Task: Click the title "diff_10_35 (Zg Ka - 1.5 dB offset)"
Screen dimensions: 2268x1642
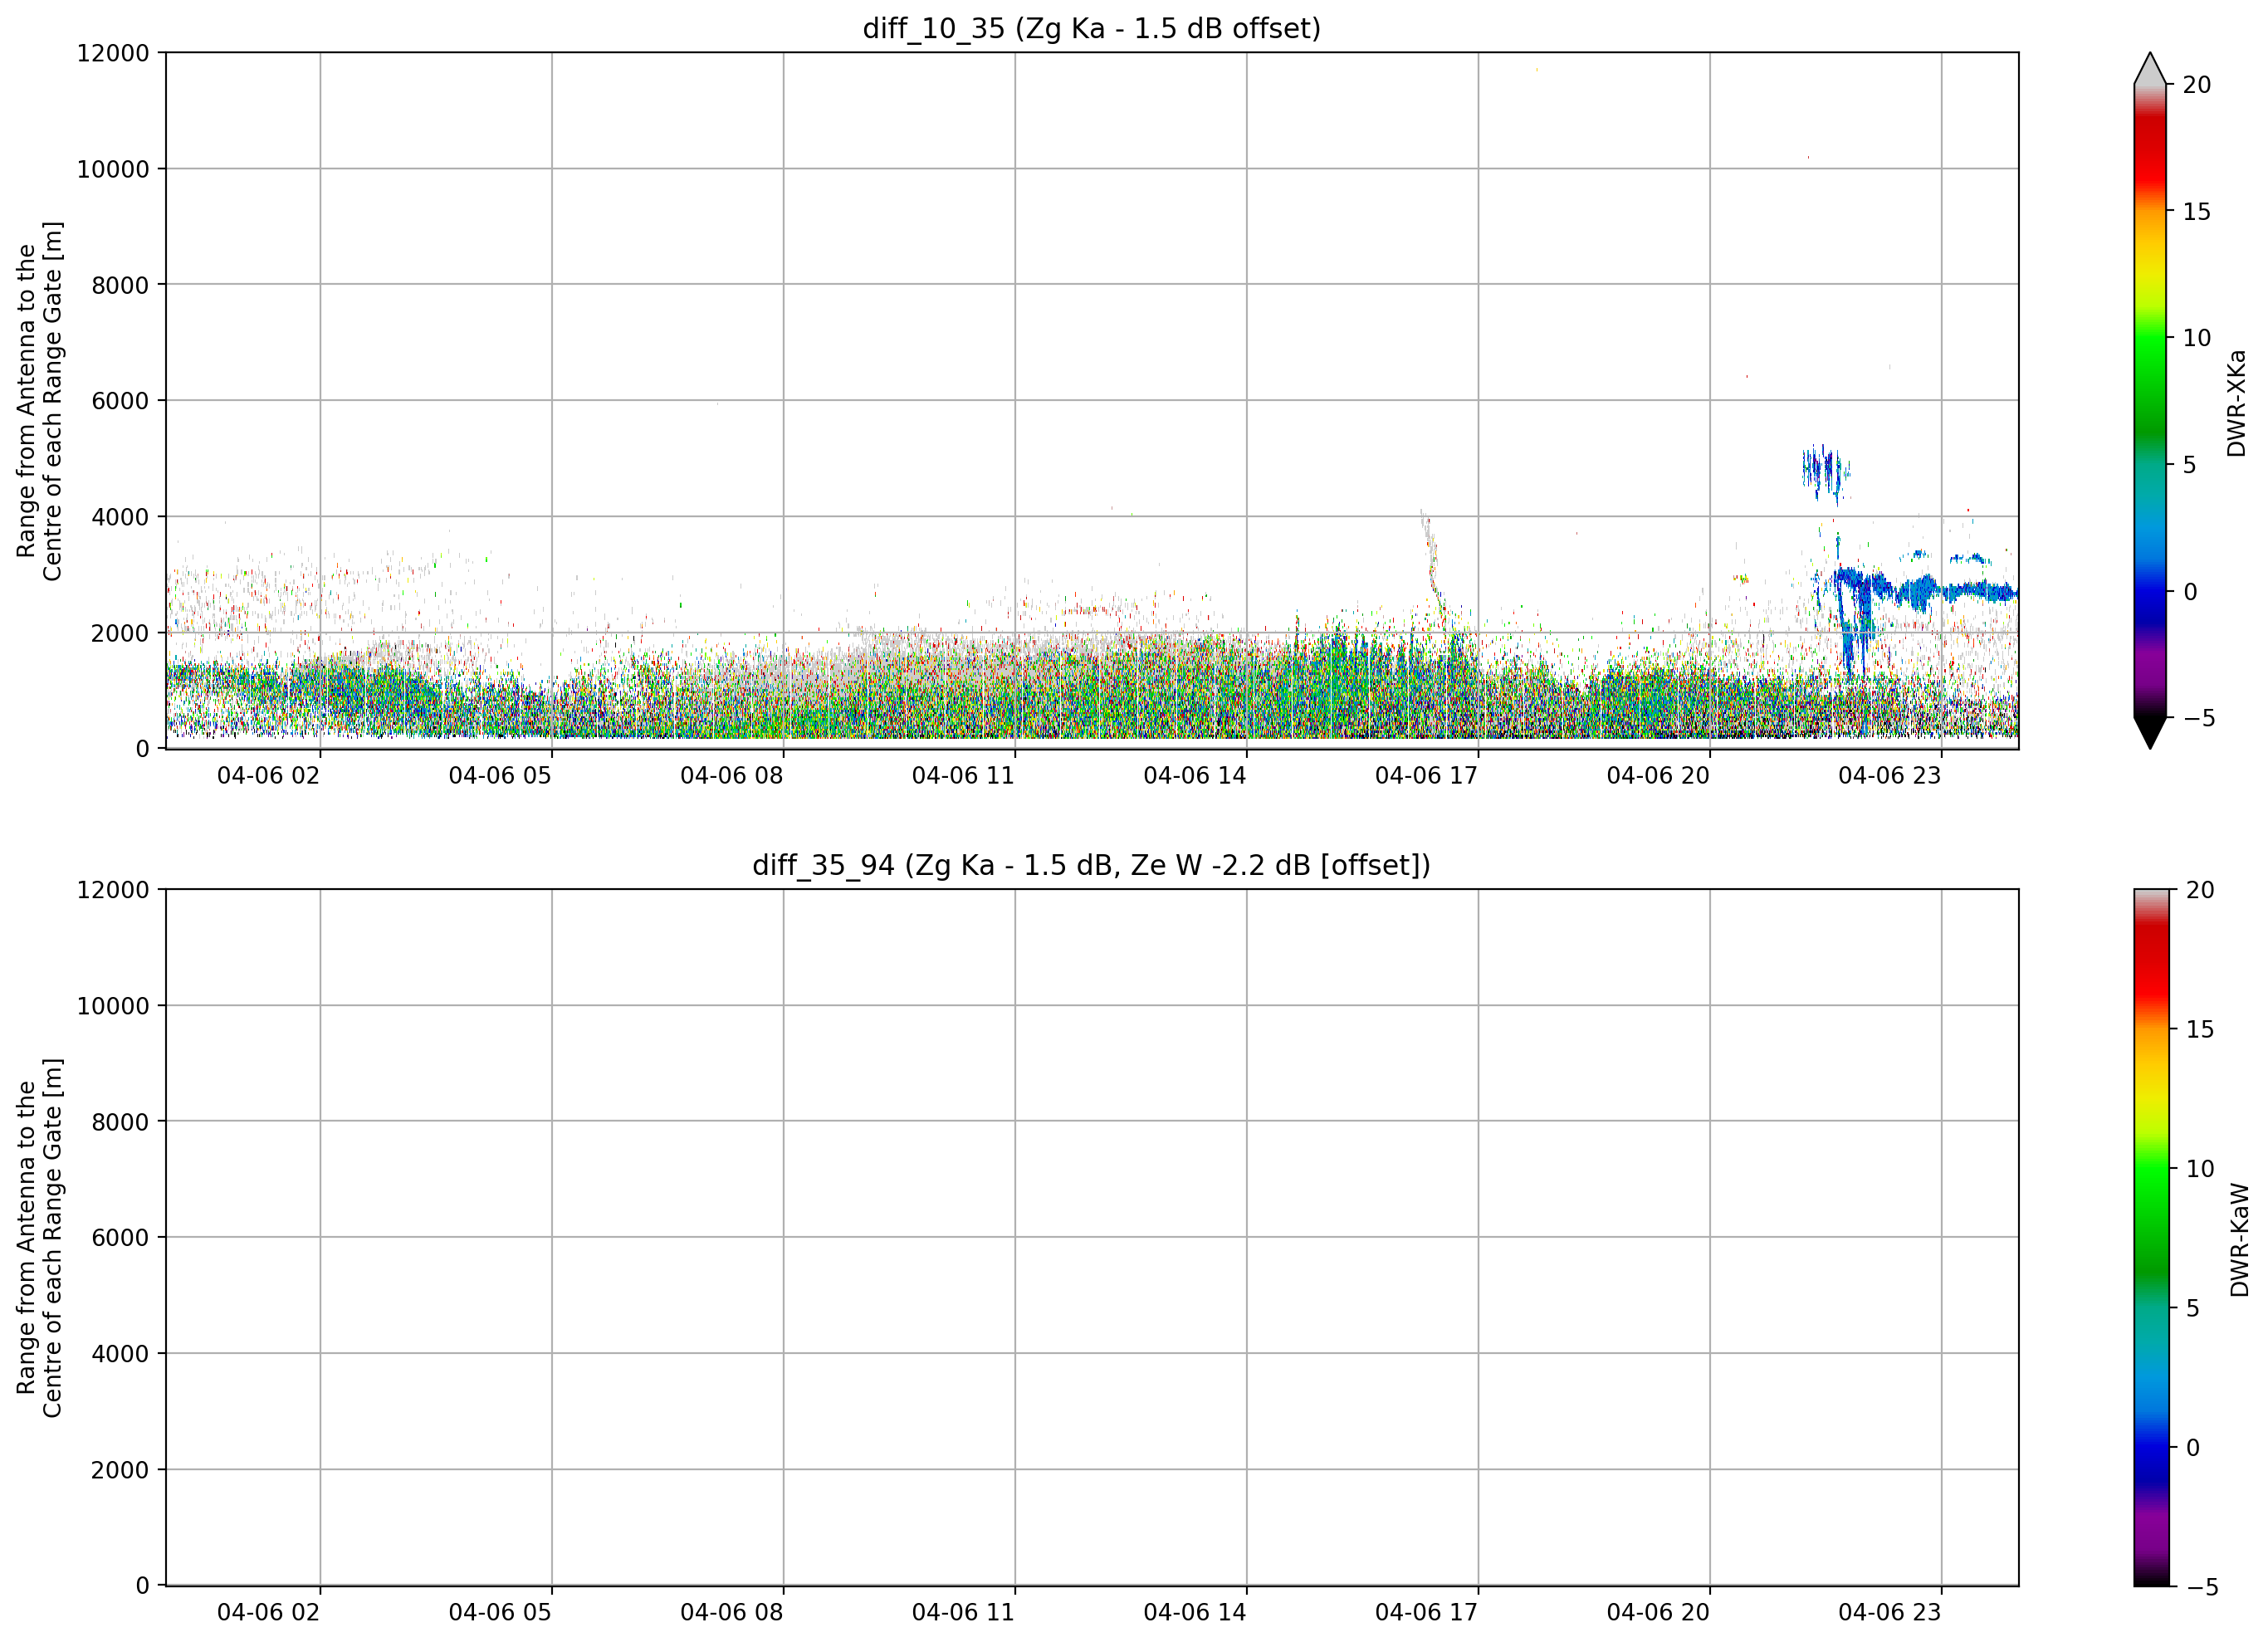Action: pyautogui.click(x=1092, y=28)
